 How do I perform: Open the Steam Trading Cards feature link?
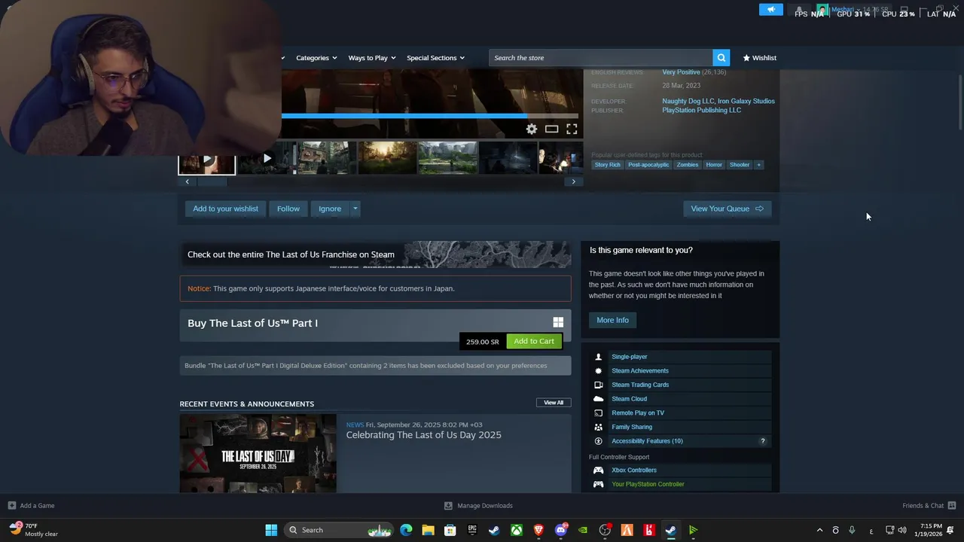tap(640, 385)
